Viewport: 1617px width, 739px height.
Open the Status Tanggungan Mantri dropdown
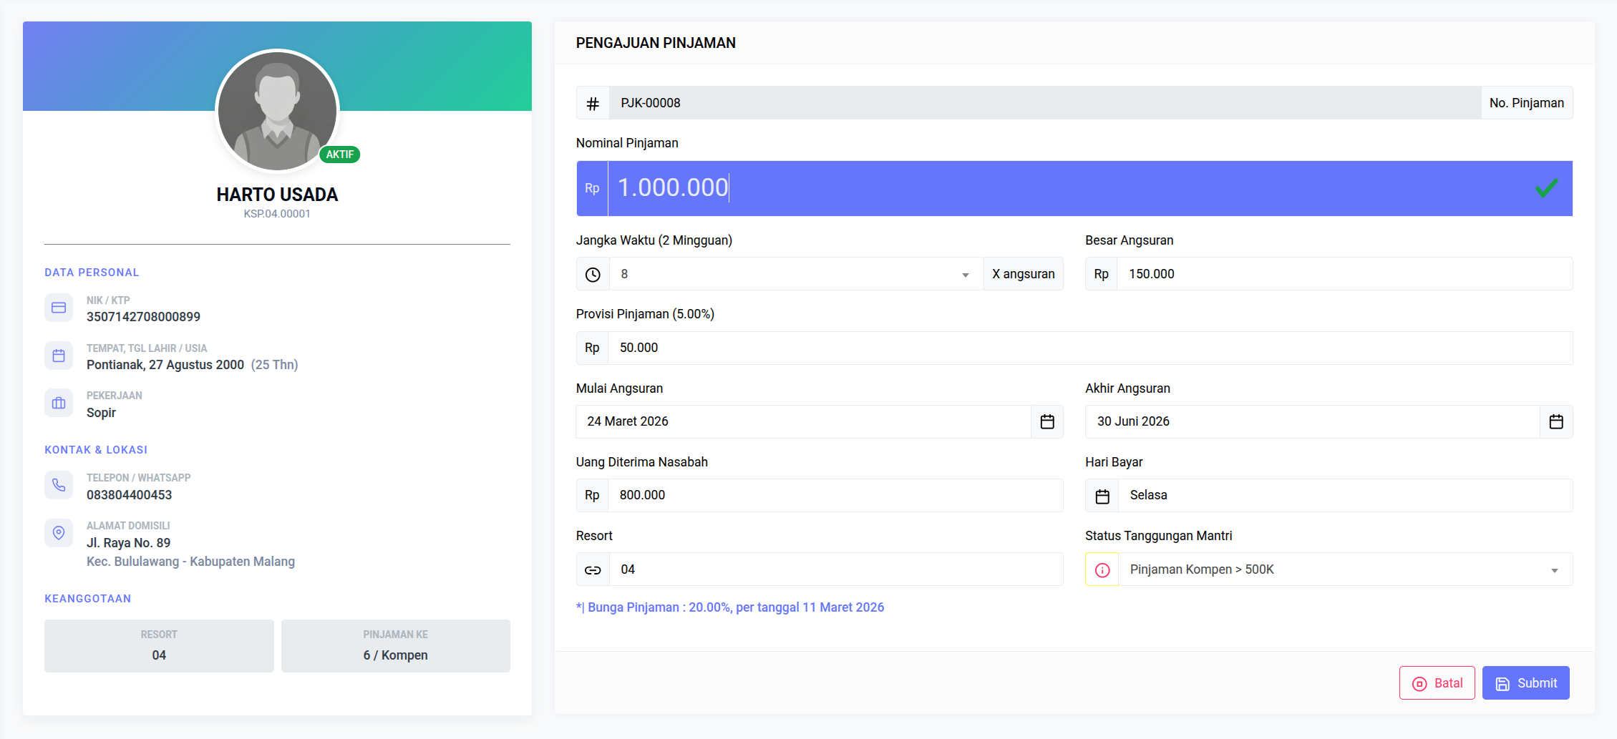pos(1553,569)
